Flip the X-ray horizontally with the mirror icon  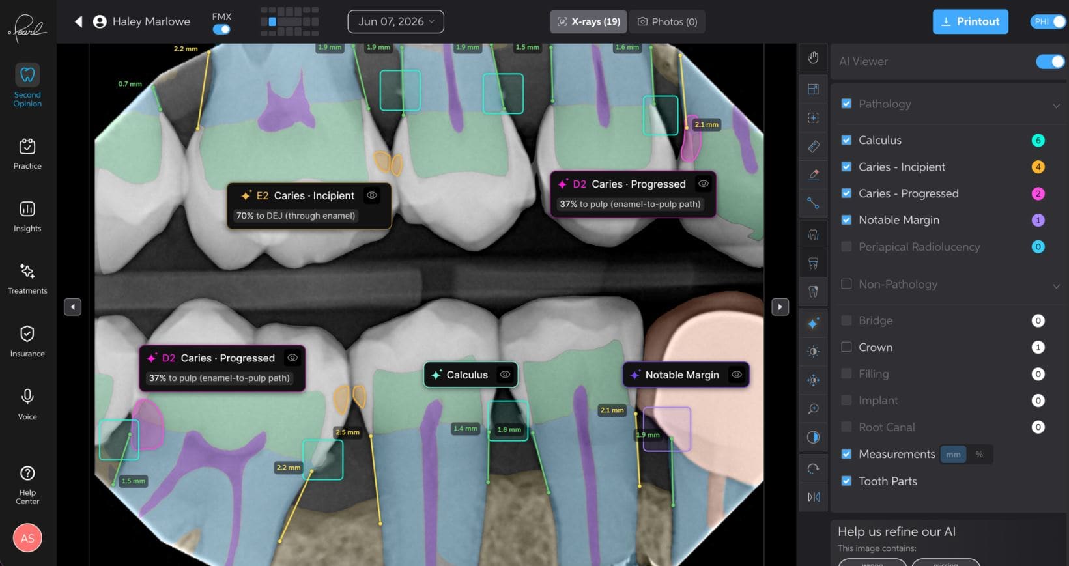813,497
